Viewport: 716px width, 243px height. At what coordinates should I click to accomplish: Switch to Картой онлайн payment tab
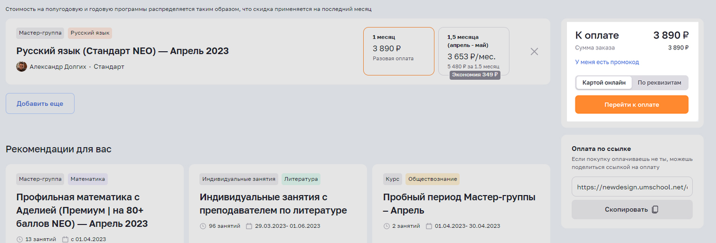pos(604,83)
